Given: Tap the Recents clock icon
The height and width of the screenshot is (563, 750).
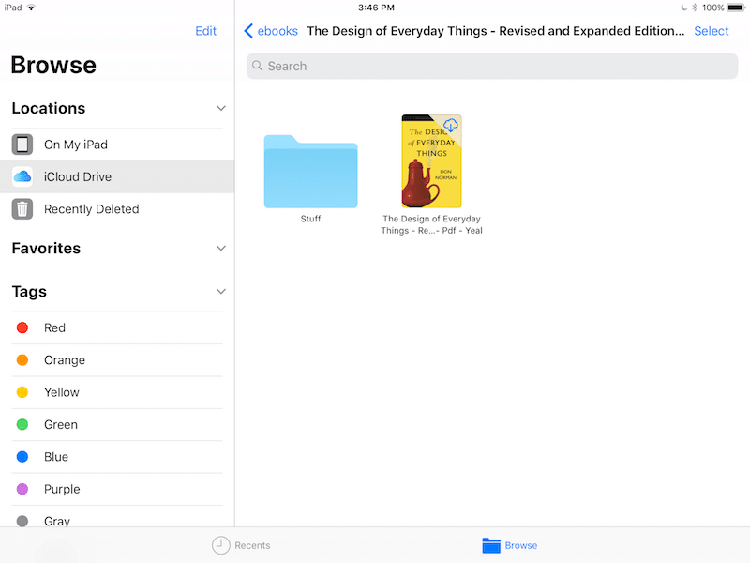Looking at the screenshot, I should (221, 545).
